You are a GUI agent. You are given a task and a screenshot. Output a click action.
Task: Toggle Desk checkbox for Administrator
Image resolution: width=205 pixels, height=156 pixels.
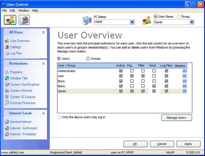pos(154,71)
